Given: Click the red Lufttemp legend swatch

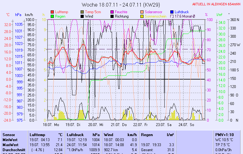Looking at the screenshot, I should pyautogui.click(x=52, y=12).
